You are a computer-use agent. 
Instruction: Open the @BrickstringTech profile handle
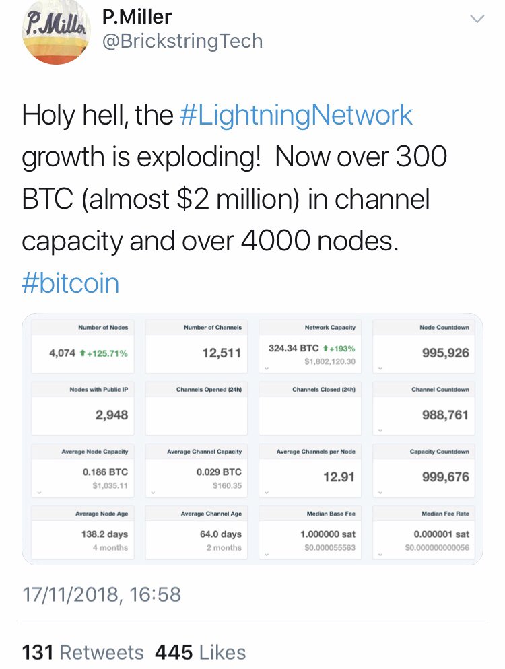(x=180, y=41)
